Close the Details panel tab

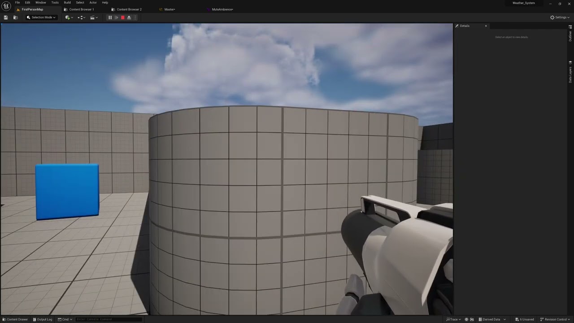[486, 26]
